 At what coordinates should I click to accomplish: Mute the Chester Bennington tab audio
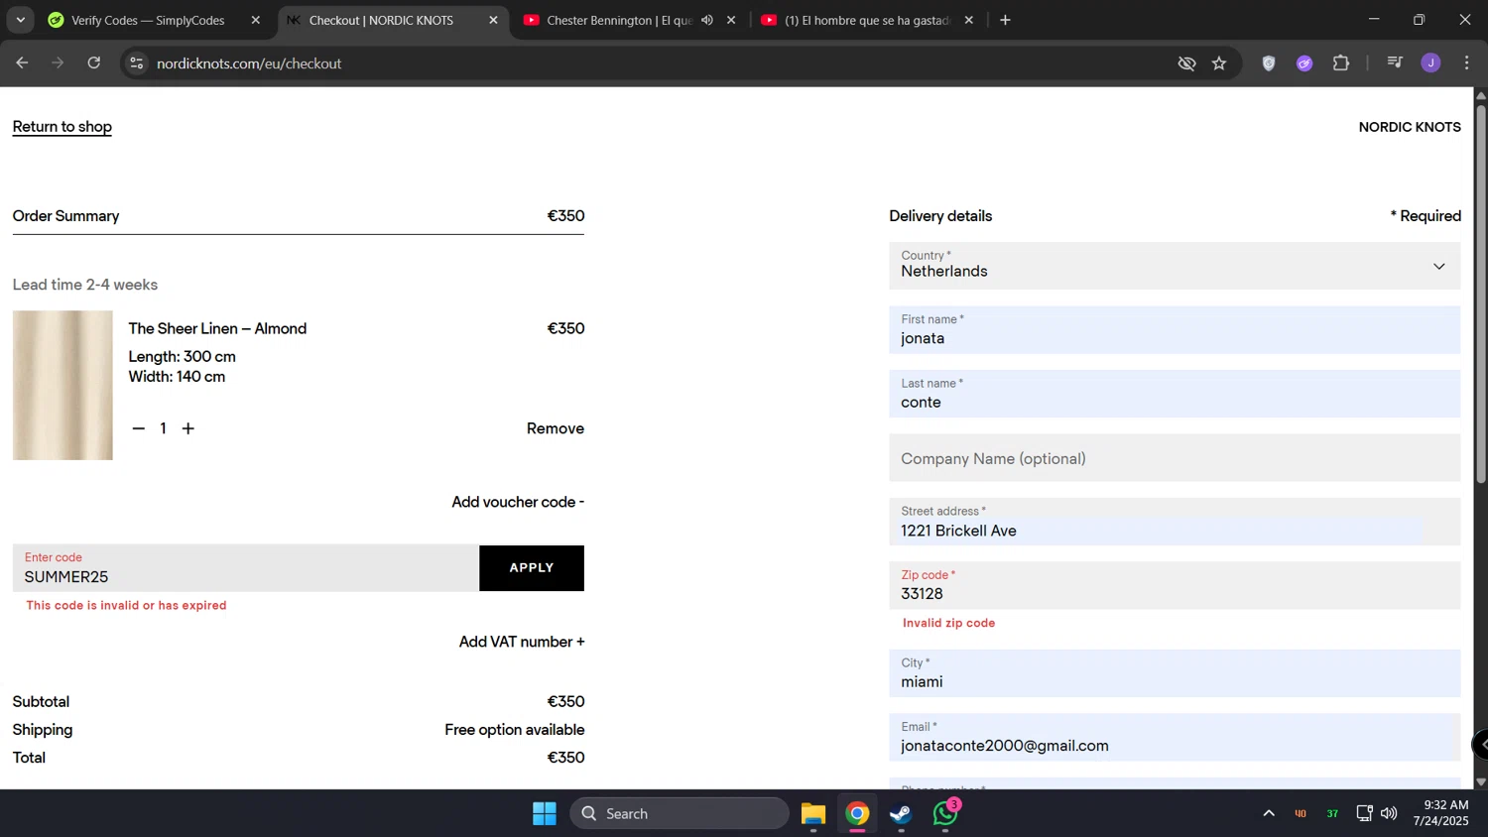[x=707, y=20]
